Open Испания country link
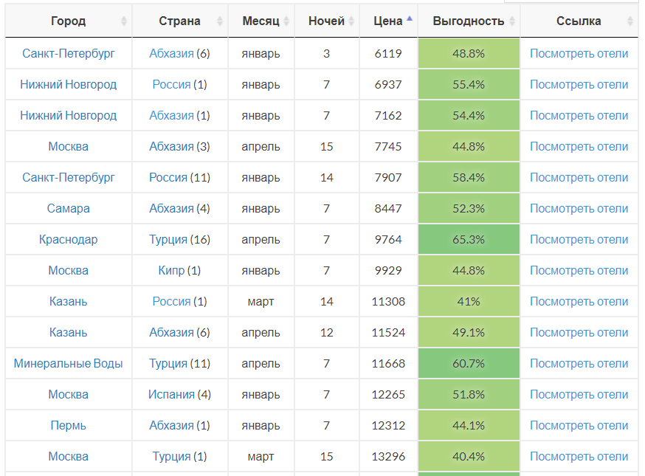 coord(171,394)
